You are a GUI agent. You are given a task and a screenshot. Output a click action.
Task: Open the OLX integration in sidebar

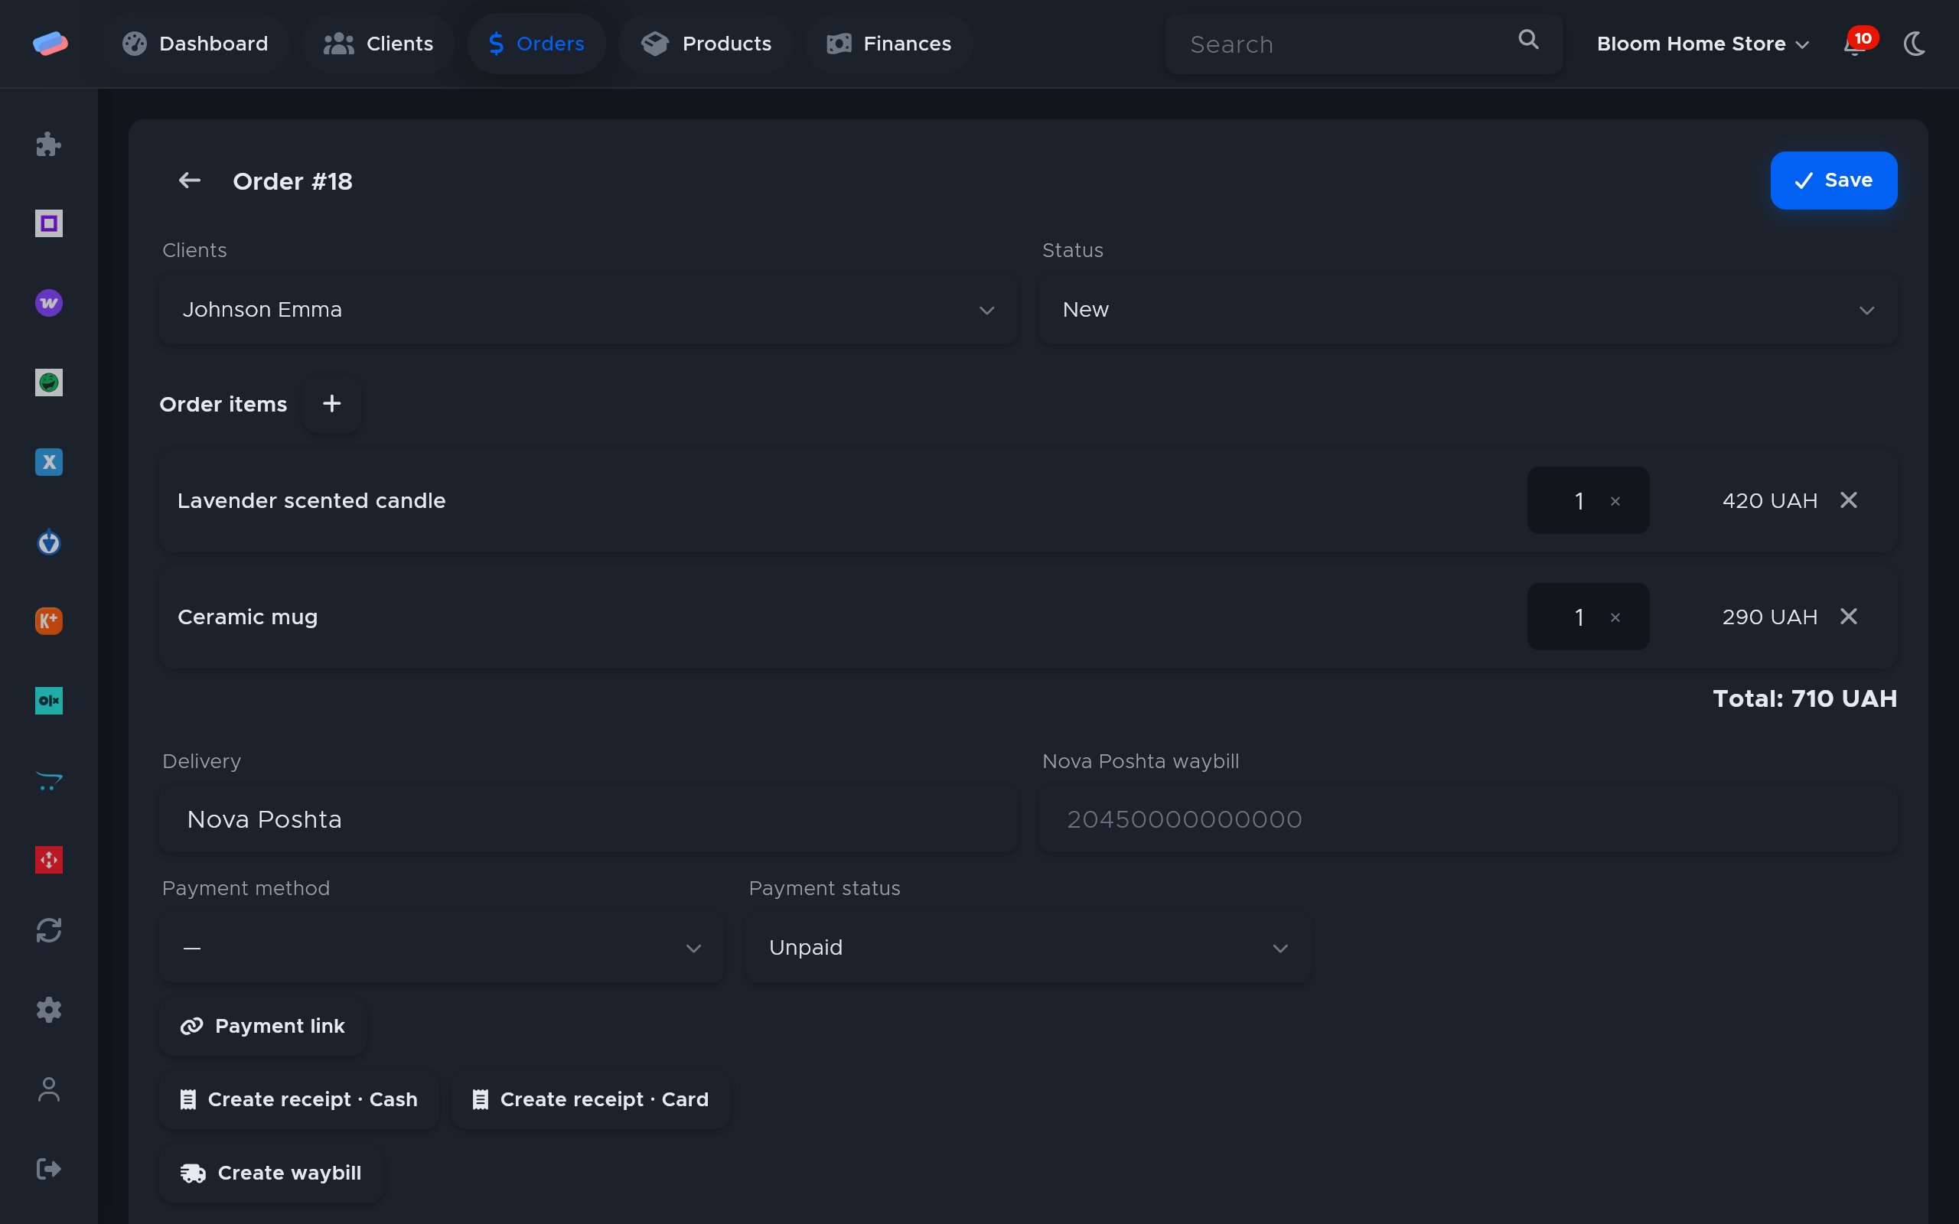point(48,700)
